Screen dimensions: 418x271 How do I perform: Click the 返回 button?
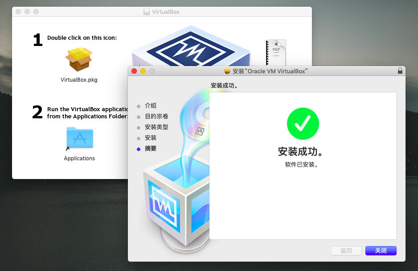click(x=346, y=250)
